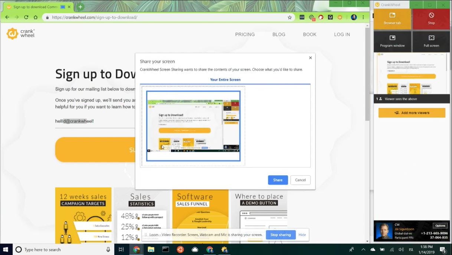Cancel the Share your screen dialog

(x=300, y=180)
